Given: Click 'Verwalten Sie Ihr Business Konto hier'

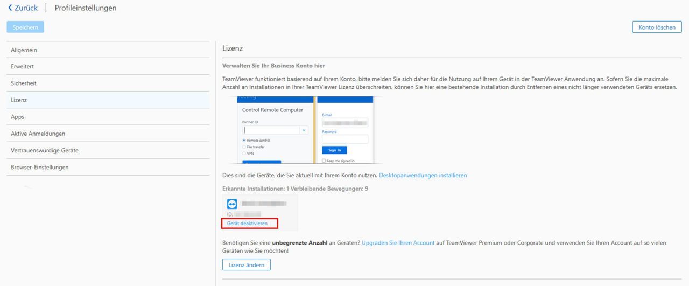Looking at the screenshot, I should 273,66.
